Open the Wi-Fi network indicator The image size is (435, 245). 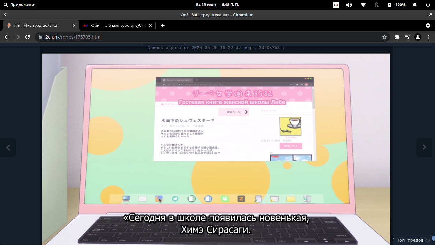[x=363, y=5]
